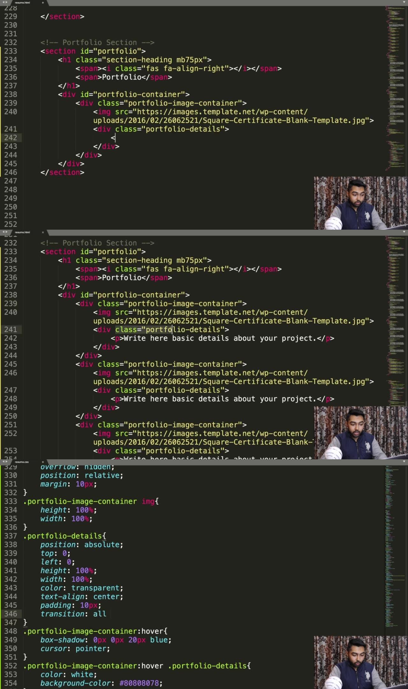Switch to the resume.css tab
Screen dimensions: 408x689
(22, 462)
